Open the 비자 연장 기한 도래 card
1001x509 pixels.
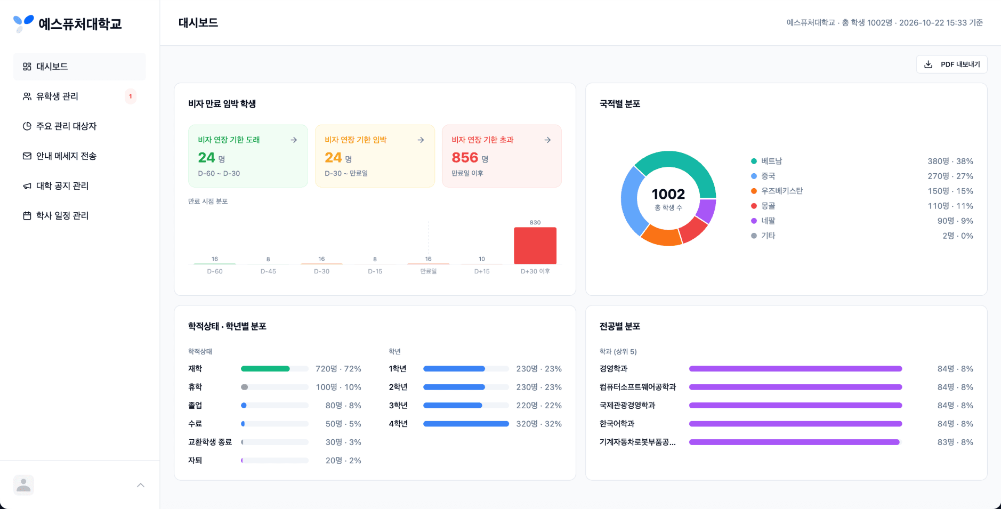248,156
